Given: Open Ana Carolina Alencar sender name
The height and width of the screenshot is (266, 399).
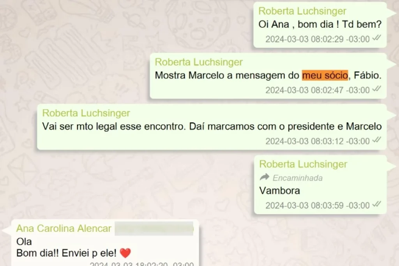Looking at the screenshot, I should 64,228.
